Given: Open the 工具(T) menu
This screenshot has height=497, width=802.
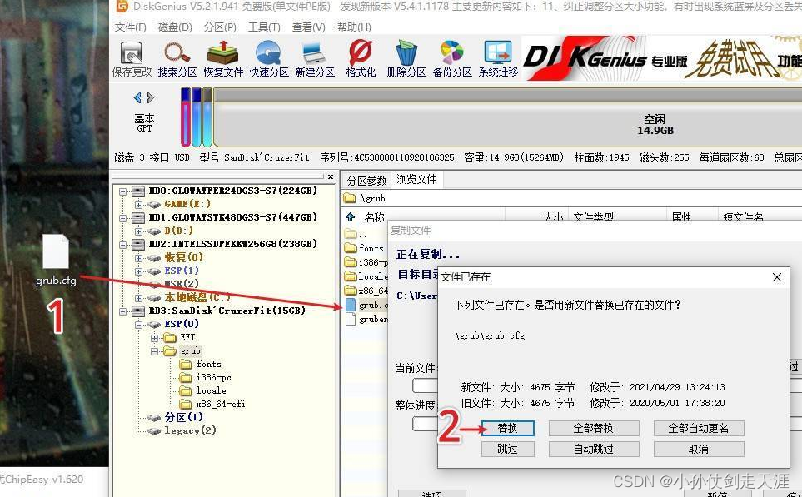Looking at the screenshot, I should 264,27.
